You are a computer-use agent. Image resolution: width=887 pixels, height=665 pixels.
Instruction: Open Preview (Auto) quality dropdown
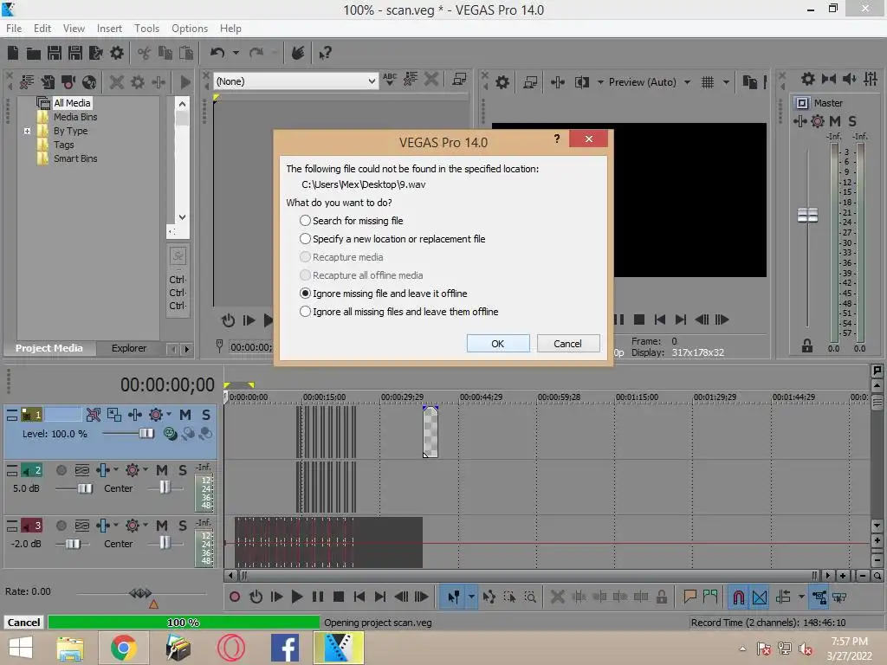687,82
